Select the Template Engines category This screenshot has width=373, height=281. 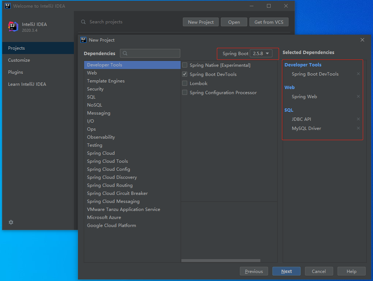pyautogui.click(x=132, y=81)
